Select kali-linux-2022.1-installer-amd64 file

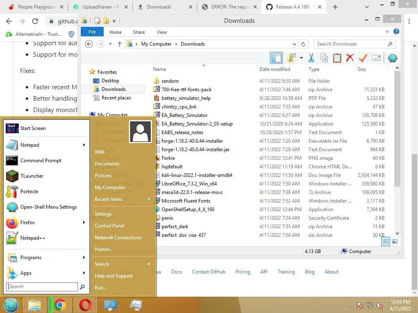pos(197,175)
